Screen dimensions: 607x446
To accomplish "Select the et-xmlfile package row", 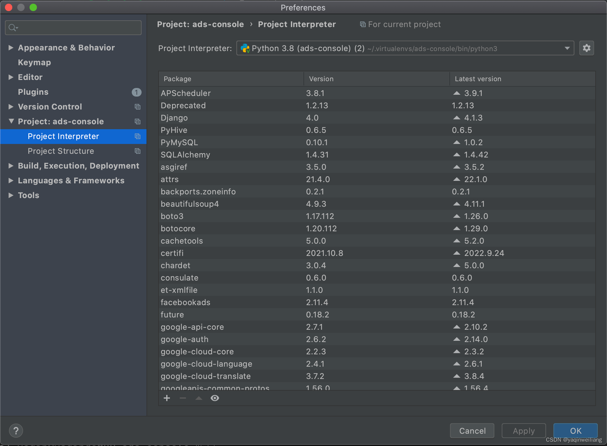I will [377, 290].
